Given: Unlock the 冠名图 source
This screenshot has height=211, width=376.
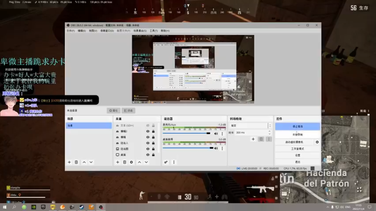Looking at the screenshot, I should (x=153, y=149).
